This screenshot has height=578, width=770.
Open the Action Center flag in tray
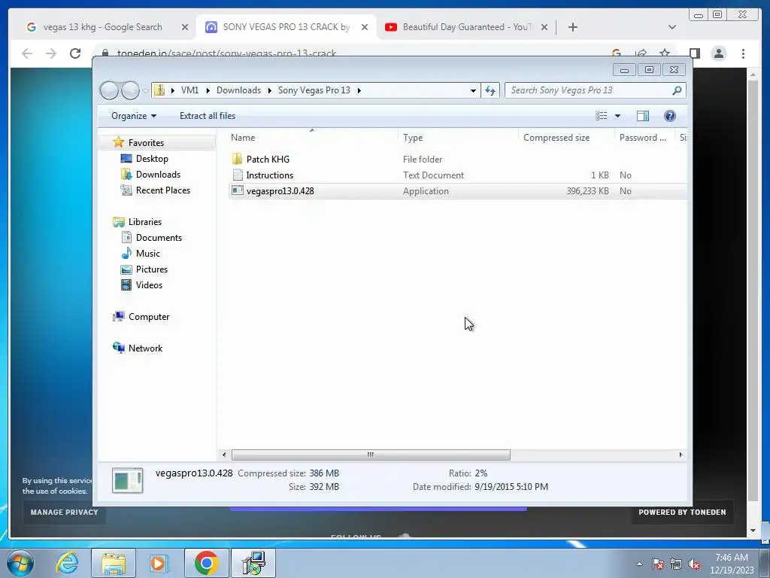(658, 564)
